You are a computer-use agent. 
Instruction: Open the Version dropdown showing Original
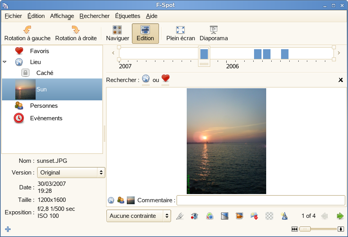click(71, 172)
